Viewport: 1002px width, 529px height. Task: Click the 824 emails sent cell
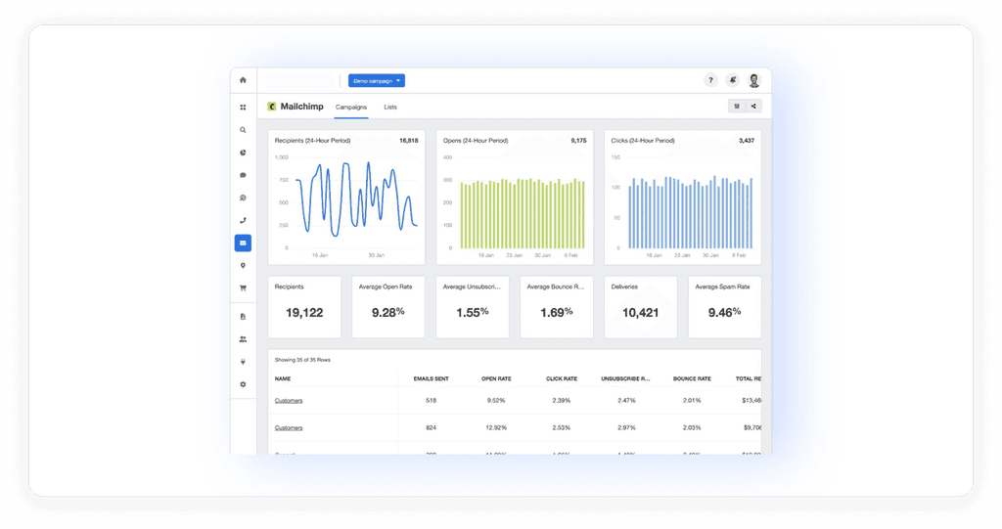431,428
